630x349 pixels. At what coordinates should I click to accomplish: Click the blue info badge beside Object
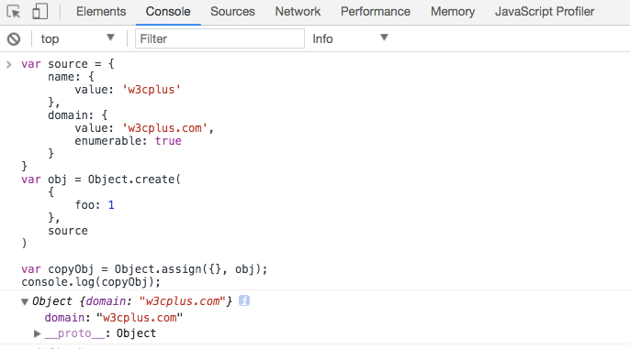pyautogui.click(x=244, y=300)
